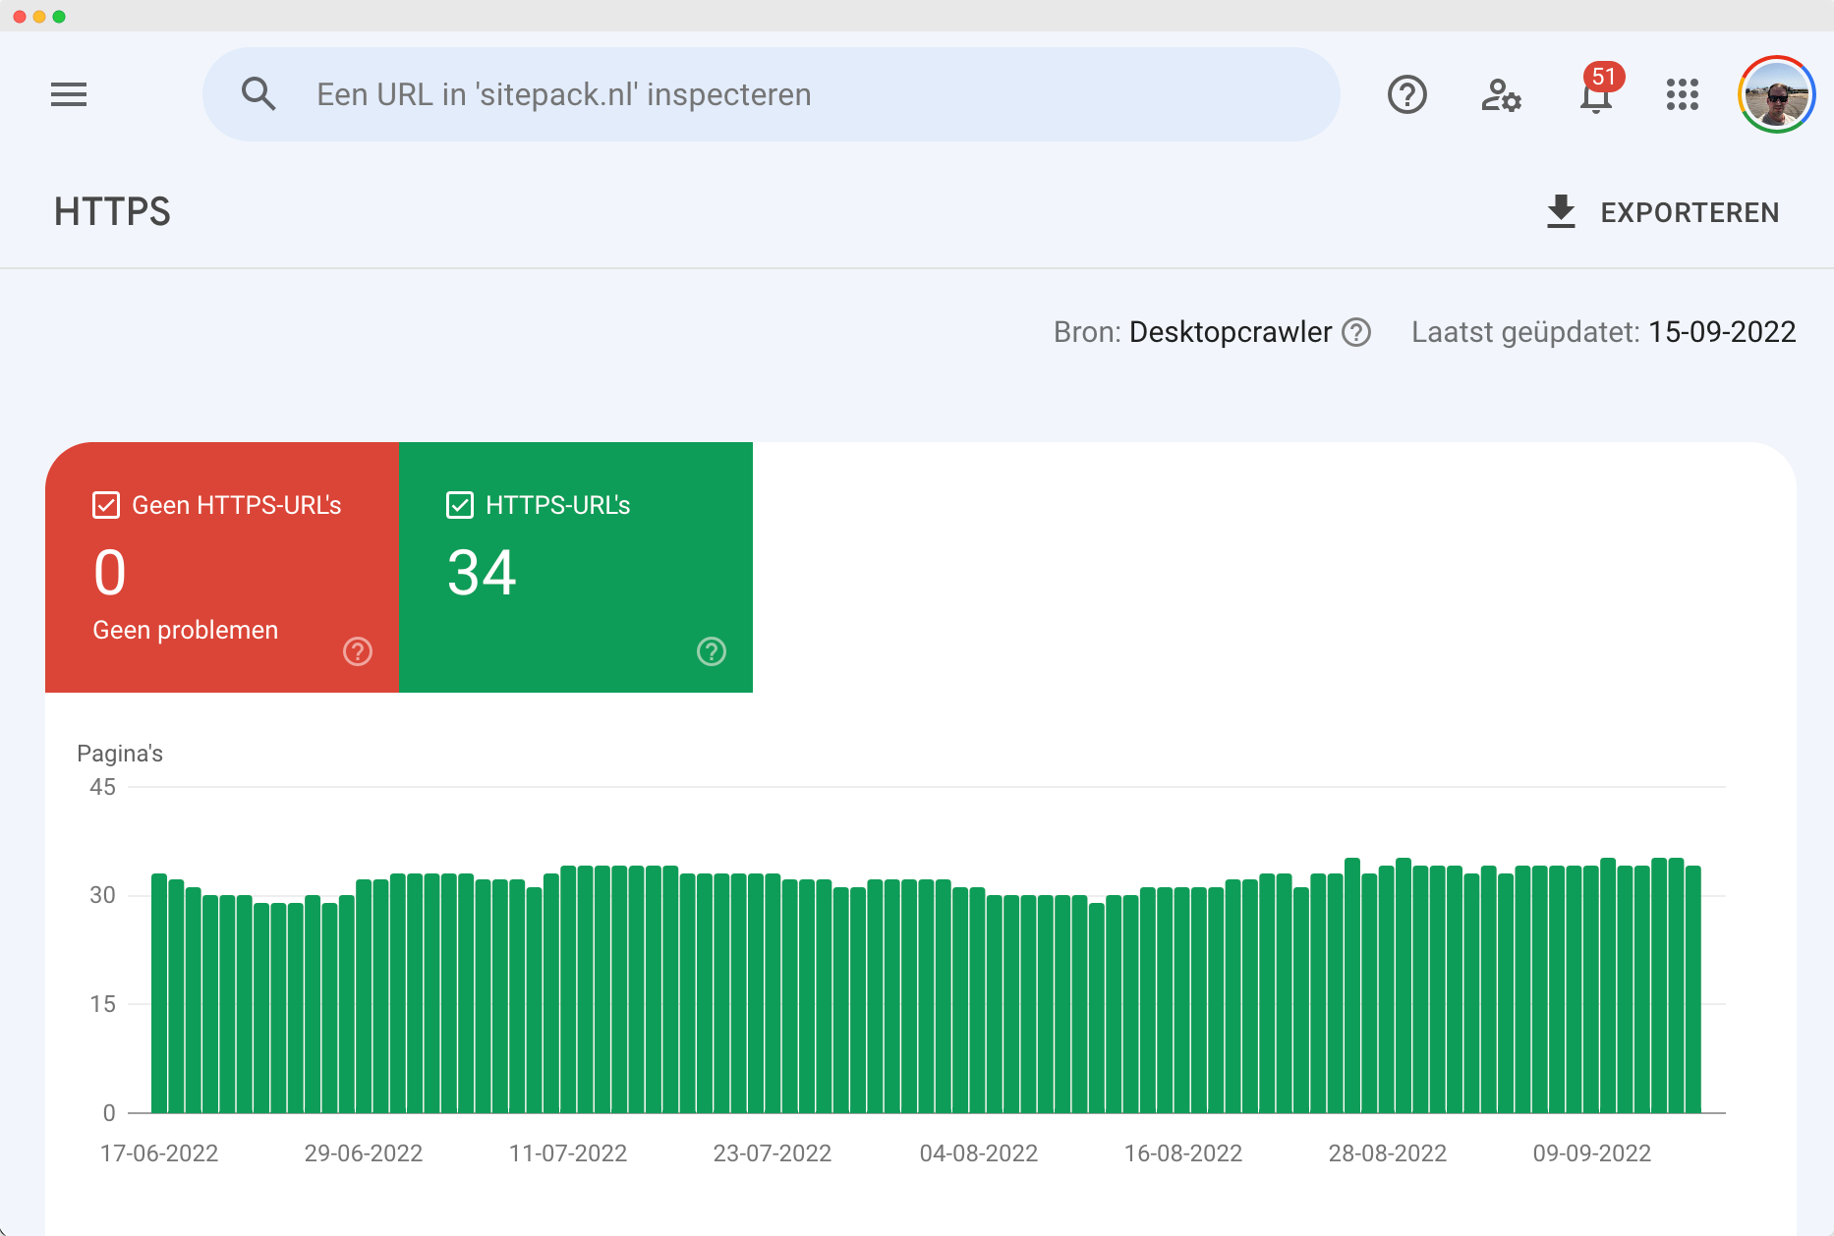
Task: Open the account profile picture
Action: (x=1776, y=94)
